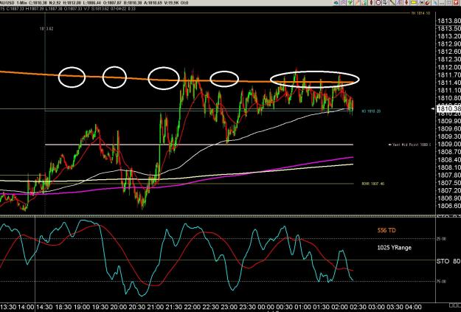The height and width of the screenshot is (312, 461).
Task: Click the BOSR 1807.46 level label
Action: tap(372, 184)
